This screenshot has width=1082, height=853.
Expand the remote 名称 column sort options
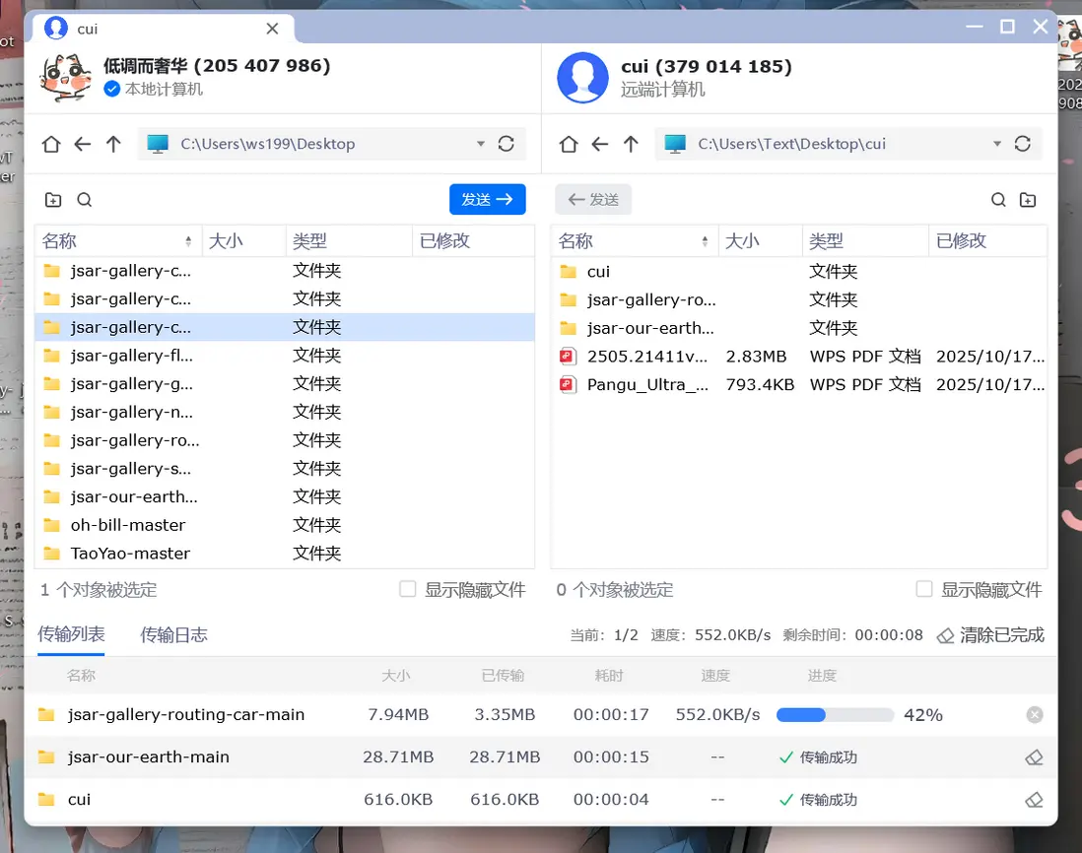[705, 240]
